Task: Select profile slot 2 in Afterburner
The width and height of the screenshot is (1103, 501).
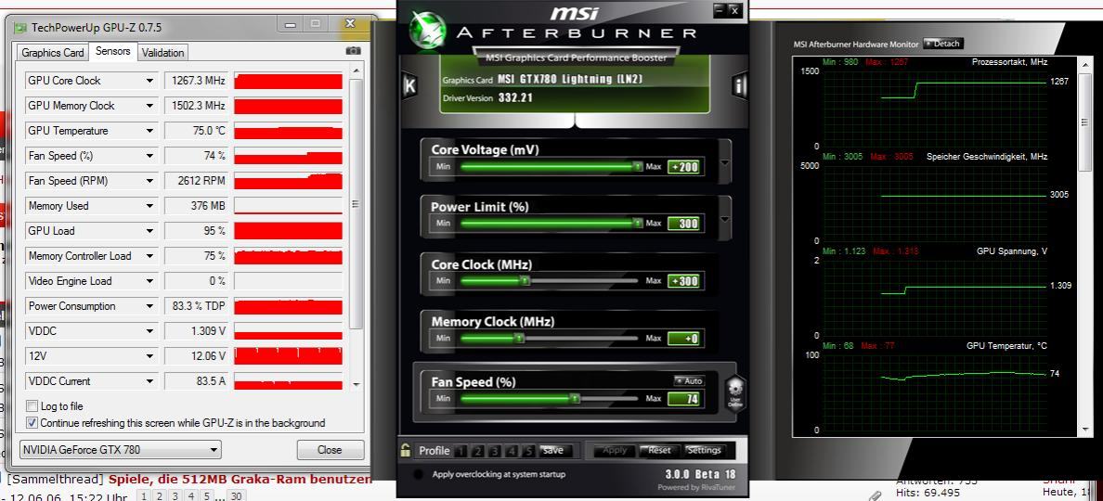Action: coord(477,451)
